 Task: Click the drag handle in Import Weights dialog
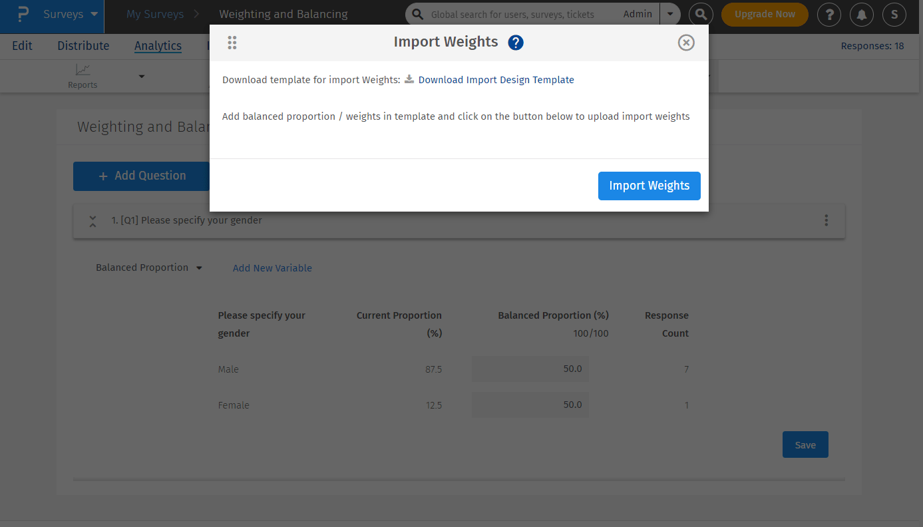232,42
